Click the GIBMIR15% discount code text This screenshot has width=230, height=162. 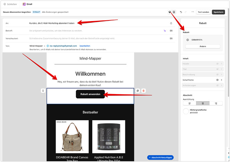click(197, 40)
